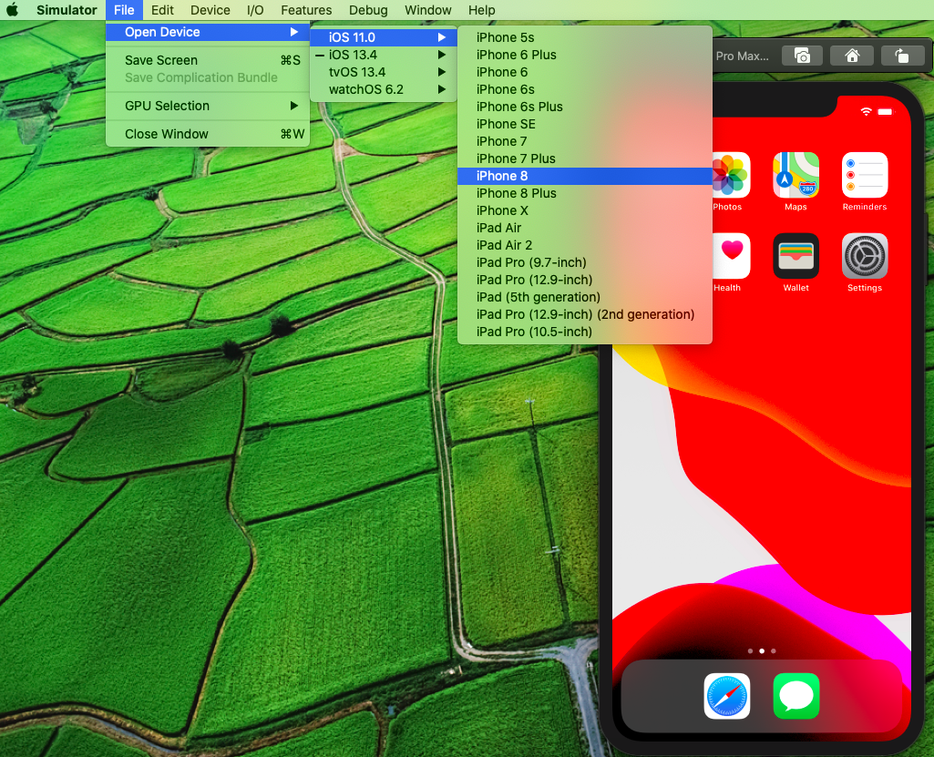Image resolution: width=934 pixels, height=757 pixels.
Task: Click the Home button icon in Simulator toolbar
Action: [x=852, y=56]
